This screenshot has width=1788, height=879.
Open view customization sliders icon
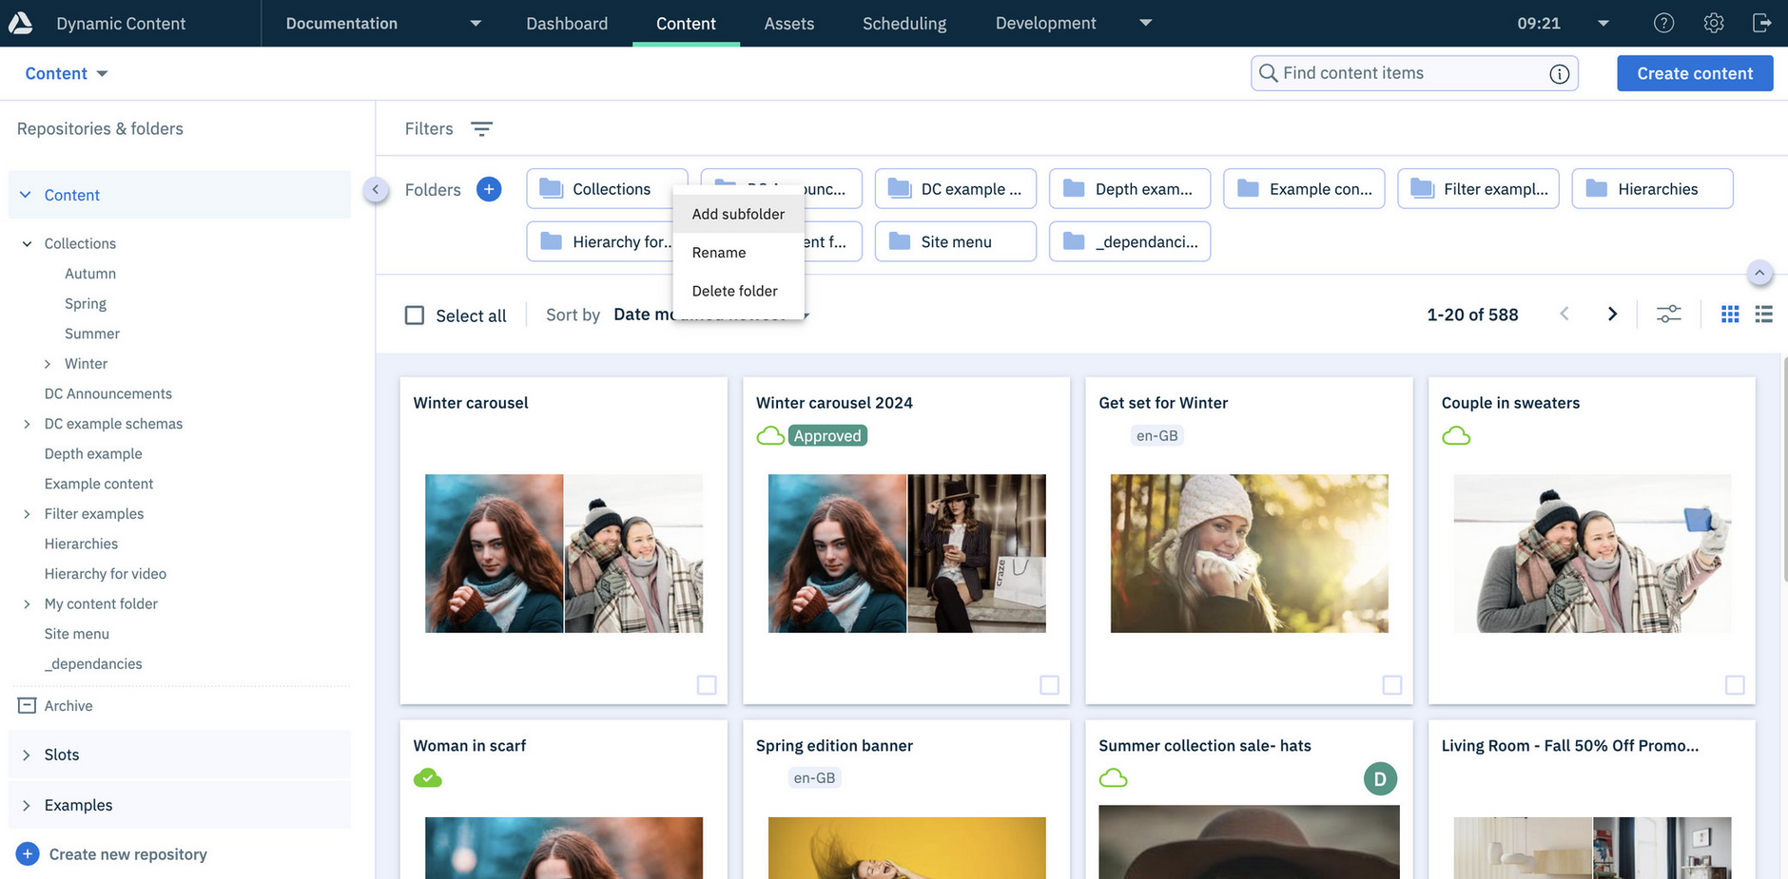1668,315
